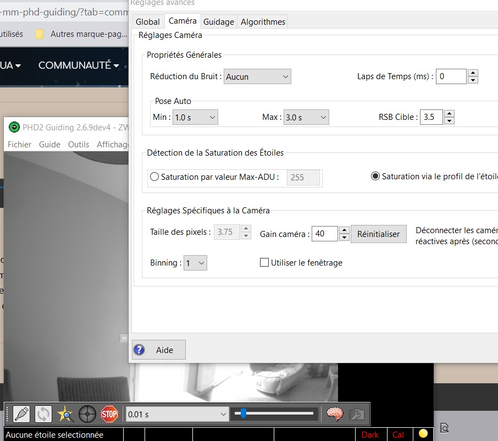Click the Cal status bar indicator
The width and height of the screenshot is (498, 441).
399,434
